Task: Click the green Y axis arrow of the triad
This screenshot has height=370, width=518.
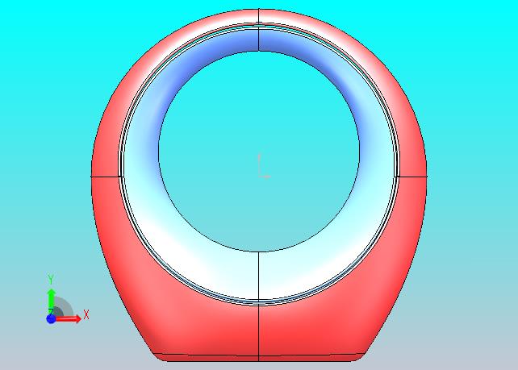Action: 51,301
